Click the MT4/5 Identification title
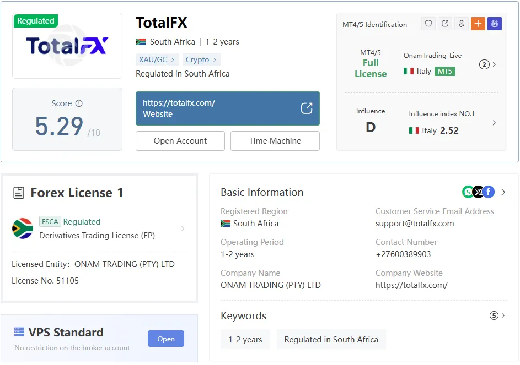The width and height of the screenshot is (520, 365). (374, 25)
